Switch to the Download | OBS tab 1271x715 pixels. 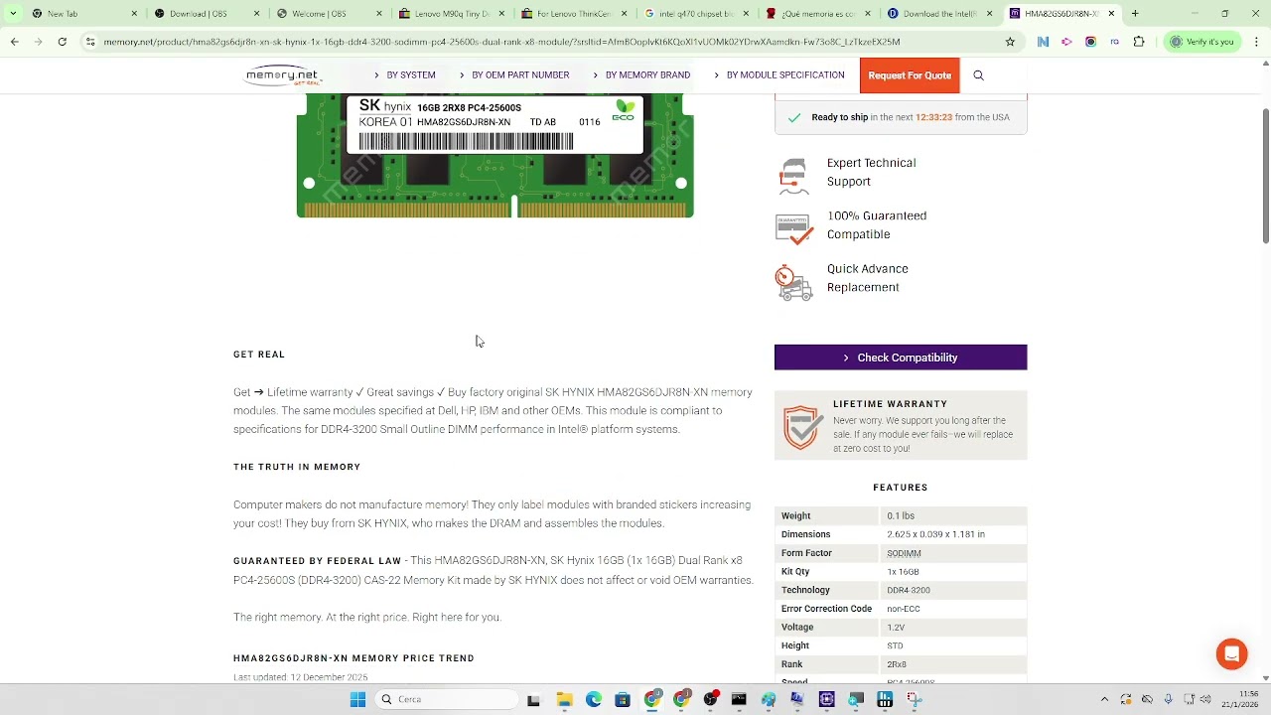pyautogui.click(x=209, y=14)
